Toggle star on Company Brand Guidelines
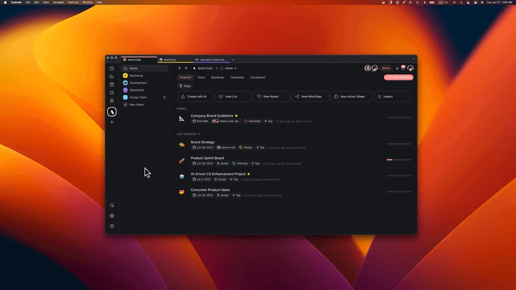The width and height of the screenshot is (516, 290). click(x=236, y=116)
